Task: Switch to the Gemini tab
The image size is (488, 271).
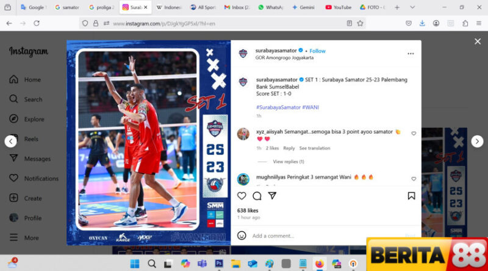Action: point(304,7)
